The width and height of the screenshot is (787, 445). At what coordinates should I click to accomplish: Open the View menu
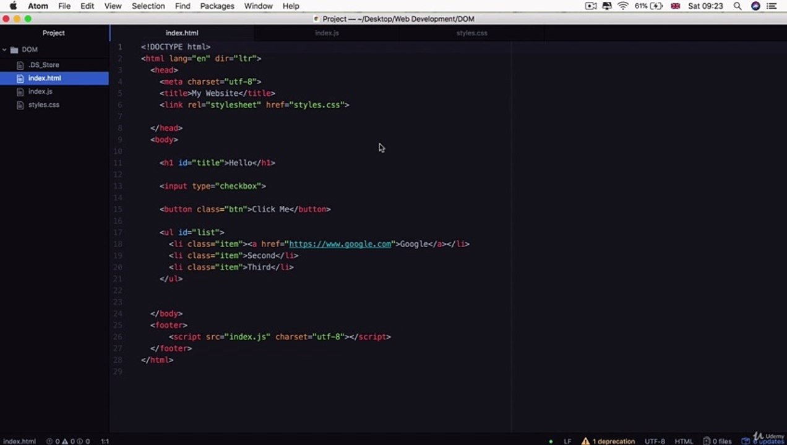(x=113, y=6)
